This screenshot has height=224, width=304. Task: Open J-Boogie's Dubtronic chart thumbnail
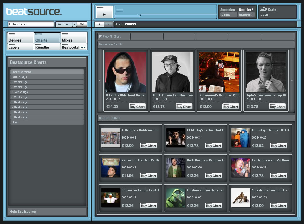[x=111, y=138]
